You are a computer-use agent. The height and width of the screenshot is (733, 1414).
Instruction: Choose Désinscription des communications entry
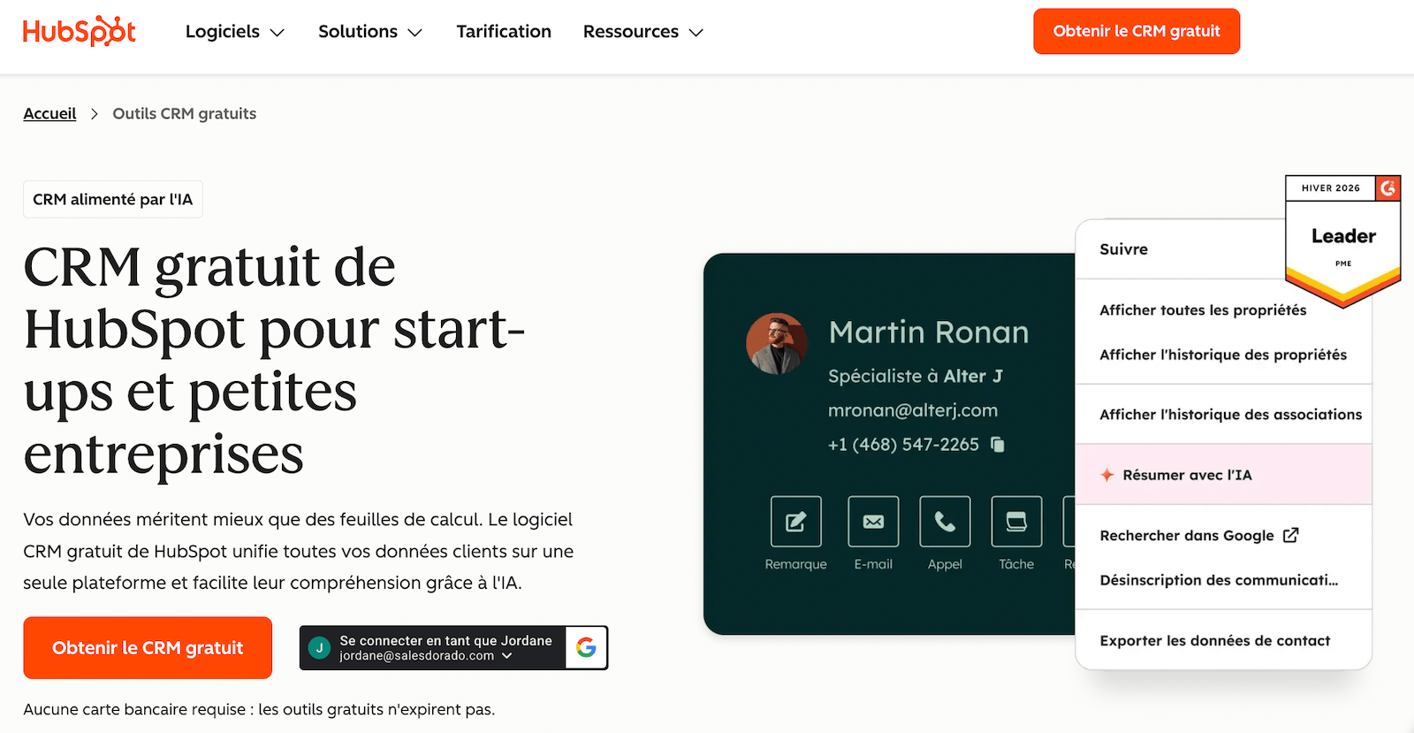(1219, 580)
